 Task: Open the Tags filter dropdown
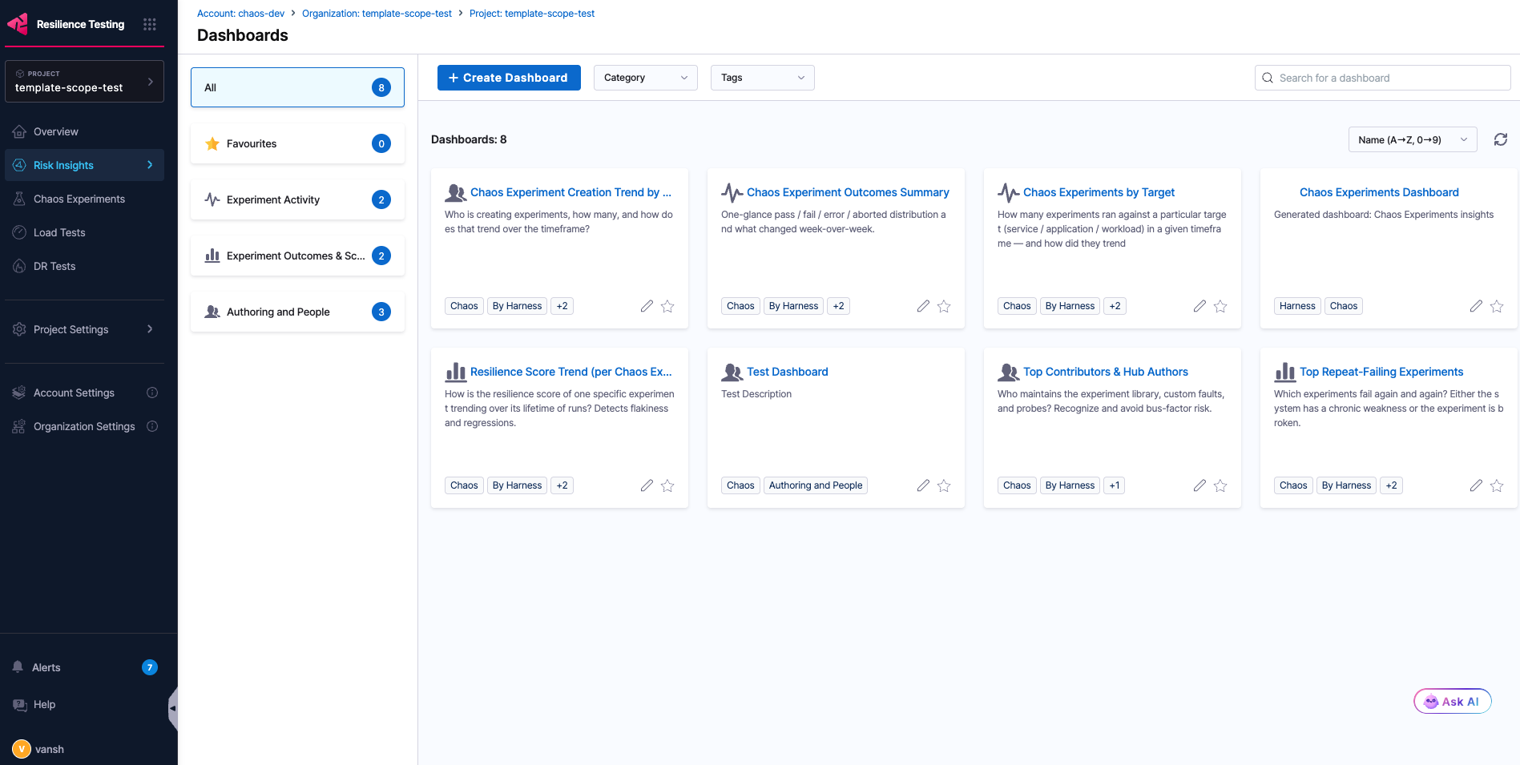tap(763, 78)
